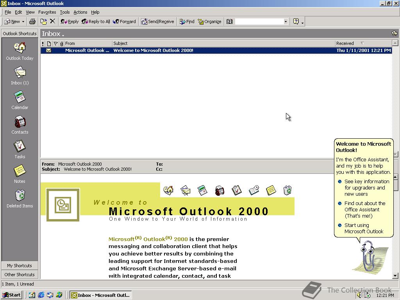The width and height of the screenshot is (400, 300).
Task: Sort by Flag Status column header
Action: click(55, 43)
